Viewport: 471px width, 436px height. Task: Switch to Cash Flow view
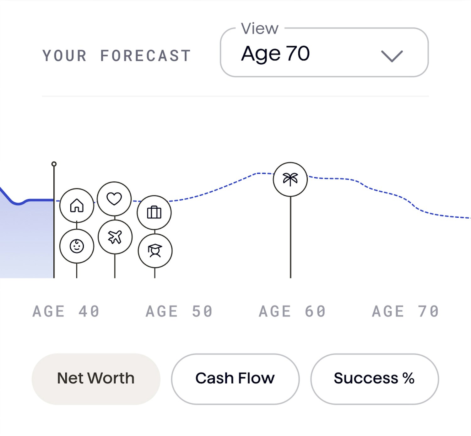tap(235, 379)
